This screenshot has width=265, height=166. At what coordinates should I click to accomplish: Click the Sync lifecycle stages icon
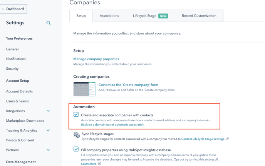click(77, 135)
